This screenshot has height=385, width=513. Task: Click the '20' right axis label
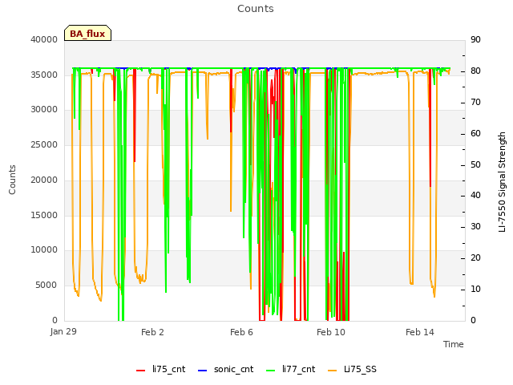(475, 258)
